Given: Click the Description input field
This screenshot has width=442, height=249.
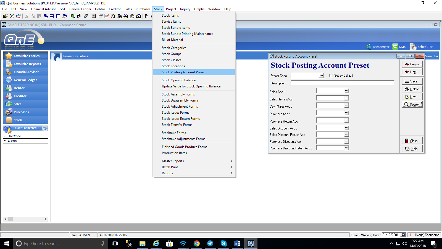Looking at the screenshot, I should click(342, 83).
